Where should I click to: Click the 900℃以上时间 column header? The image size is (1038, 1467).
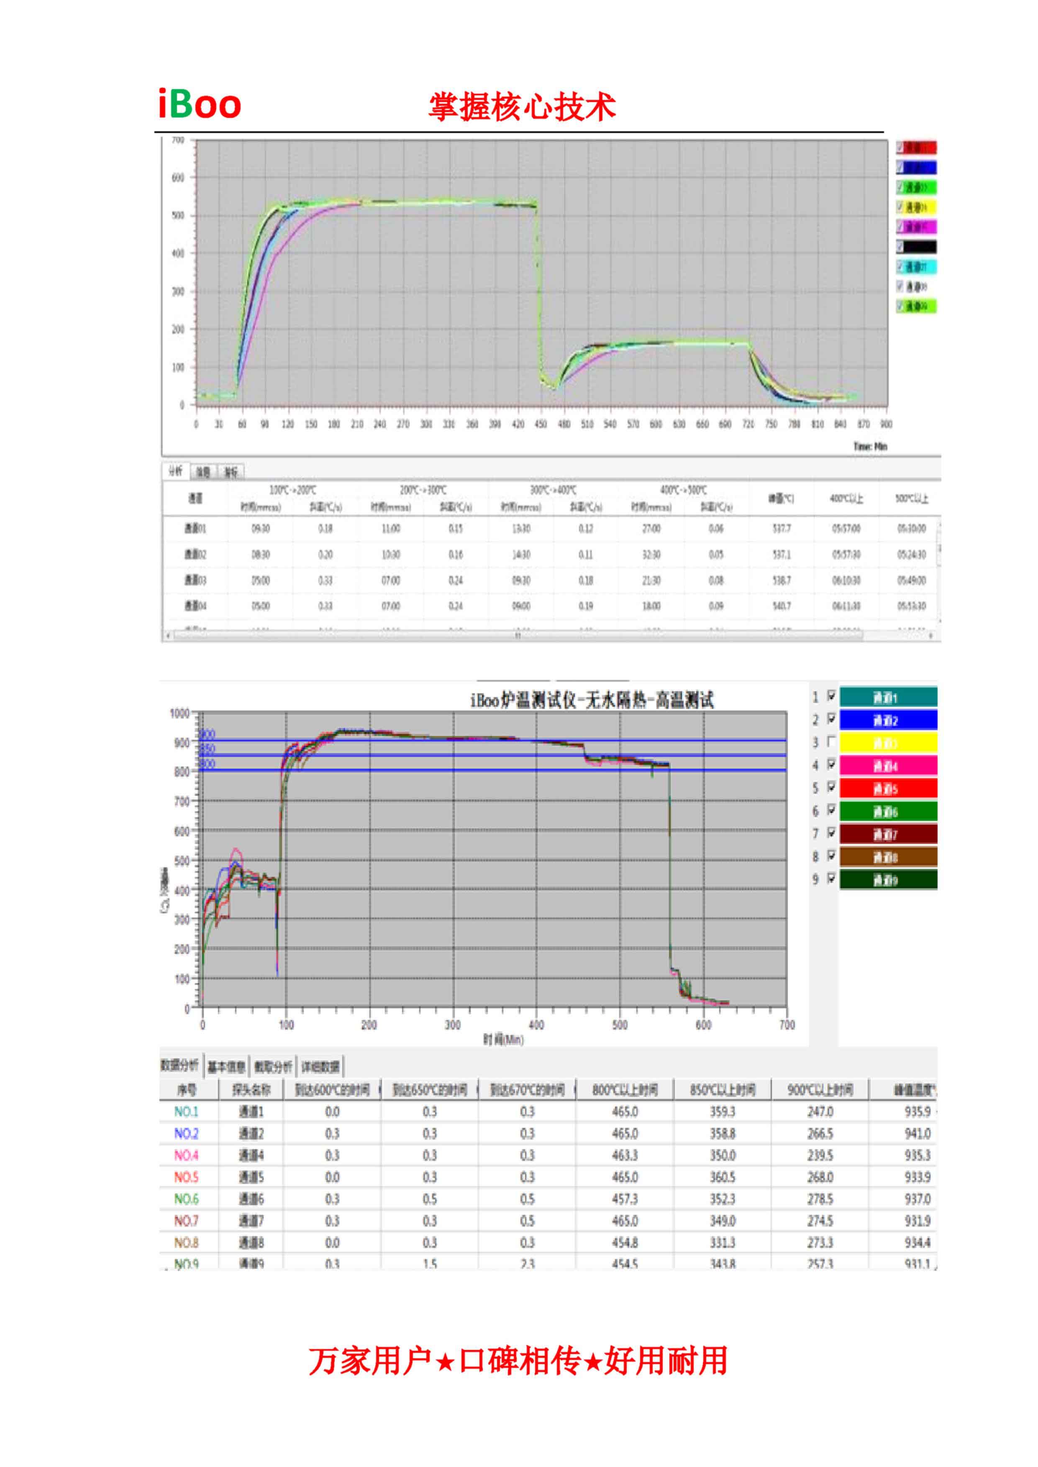click(820, 1089)
